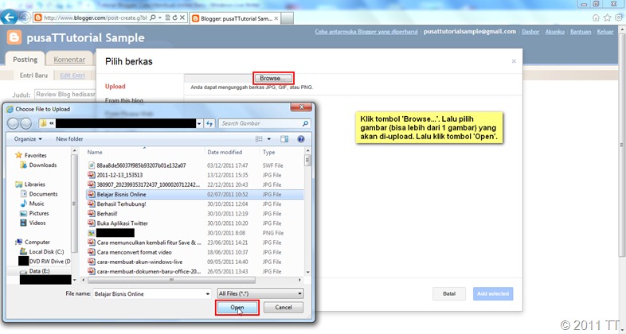Select the Edit Entri subtab
Viewport: 626px width, 334px height.
[72, 75]
